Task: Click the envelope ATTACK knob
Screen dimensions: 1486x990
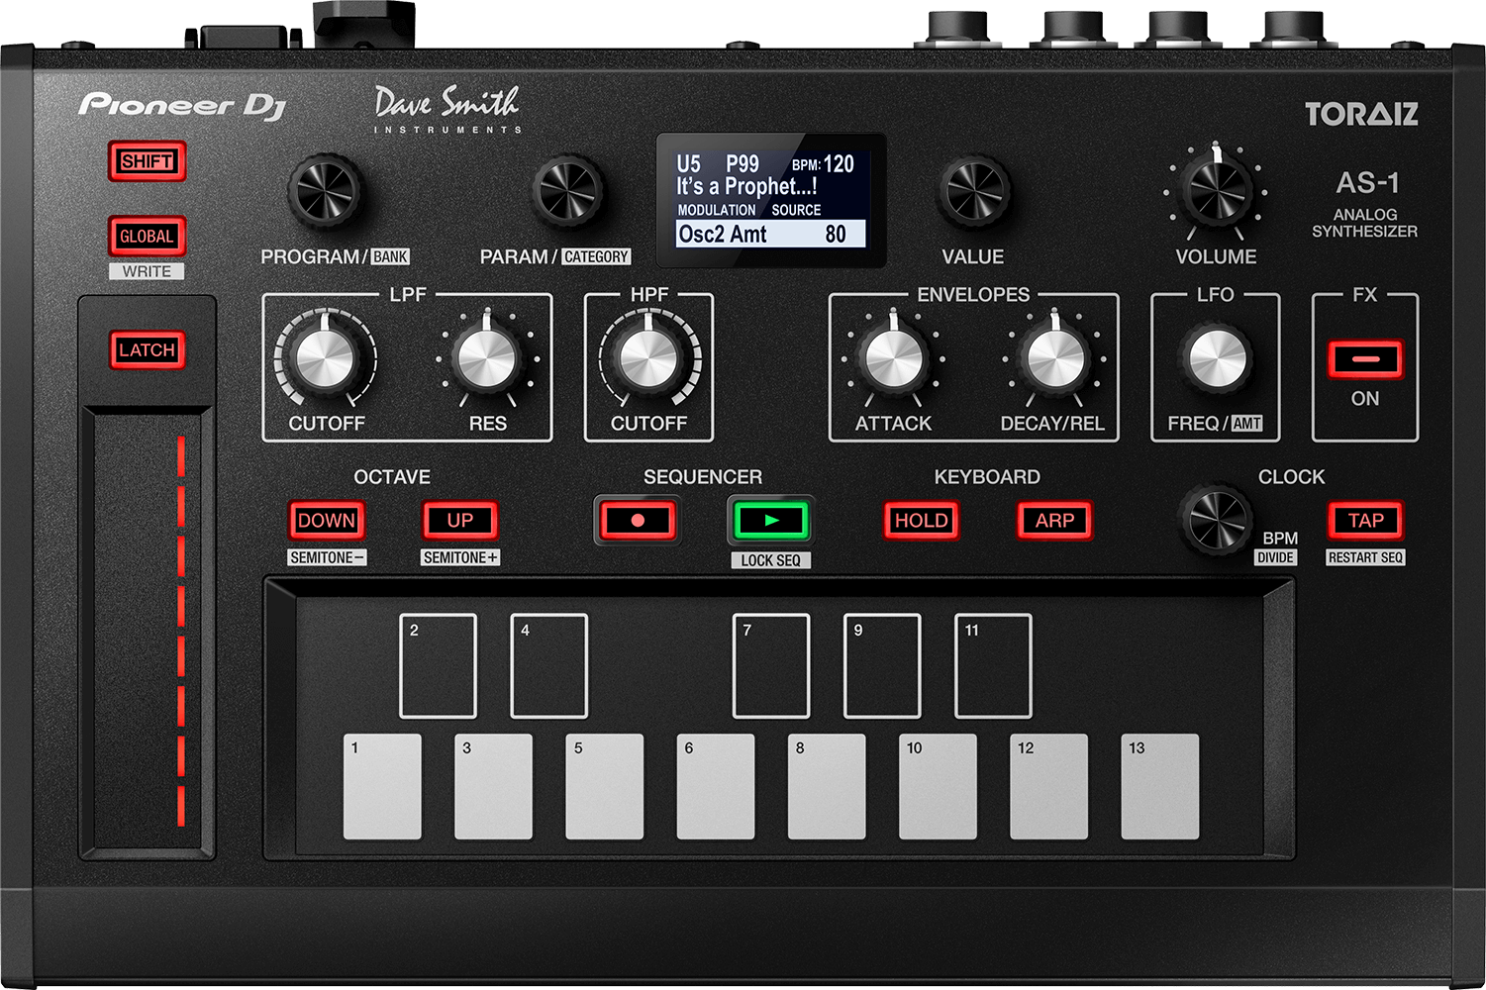Action: pyautogui.click(x=893, y=357)
